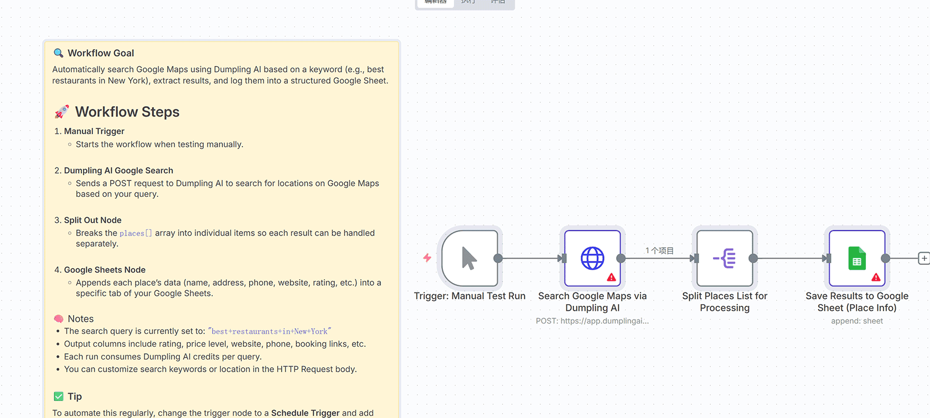Open the Manual Test Run trigger node

469,258
